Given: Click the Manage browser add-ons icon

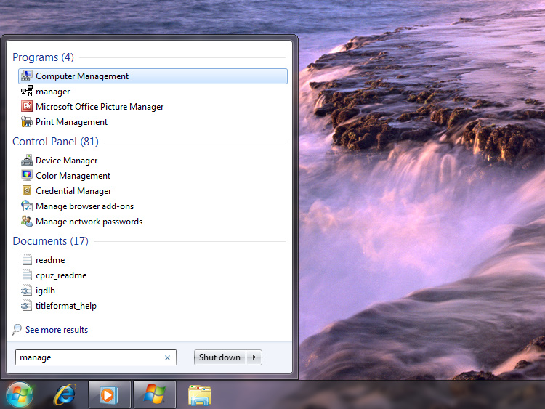Looking at the screenshot, I should [x=27, y=206].
